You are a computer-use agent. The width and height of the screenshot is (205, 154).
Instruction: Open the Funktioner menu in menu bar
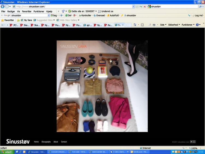point(39,11)
